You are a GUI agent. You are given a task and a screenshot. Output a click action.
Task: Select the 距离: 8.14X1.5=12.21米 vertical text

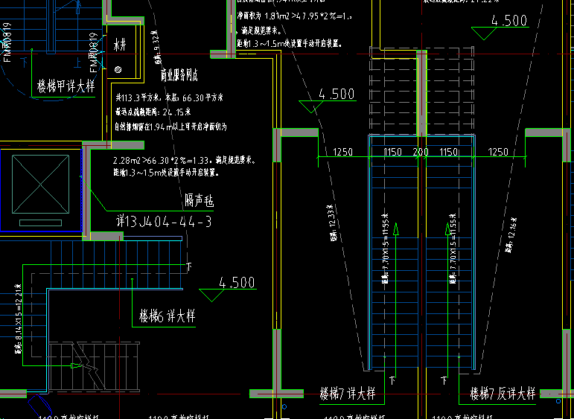19,319
